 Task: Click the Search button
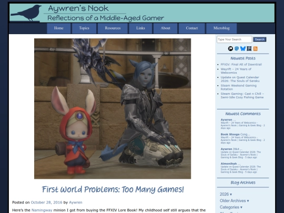click(260, 39)
